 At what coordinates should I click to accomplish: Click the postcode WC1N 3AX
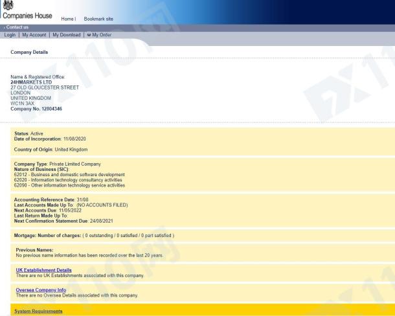(22, 104)
